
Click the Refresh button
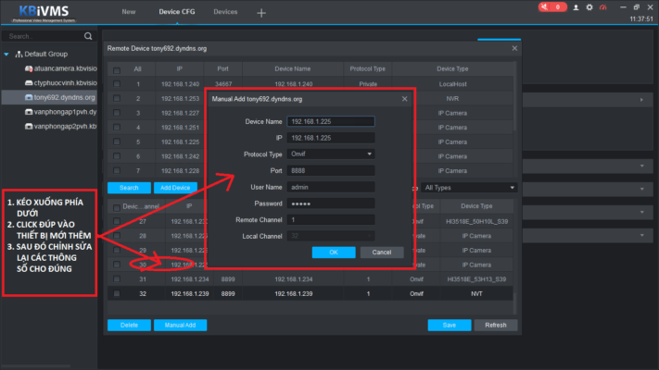point(496,325)
